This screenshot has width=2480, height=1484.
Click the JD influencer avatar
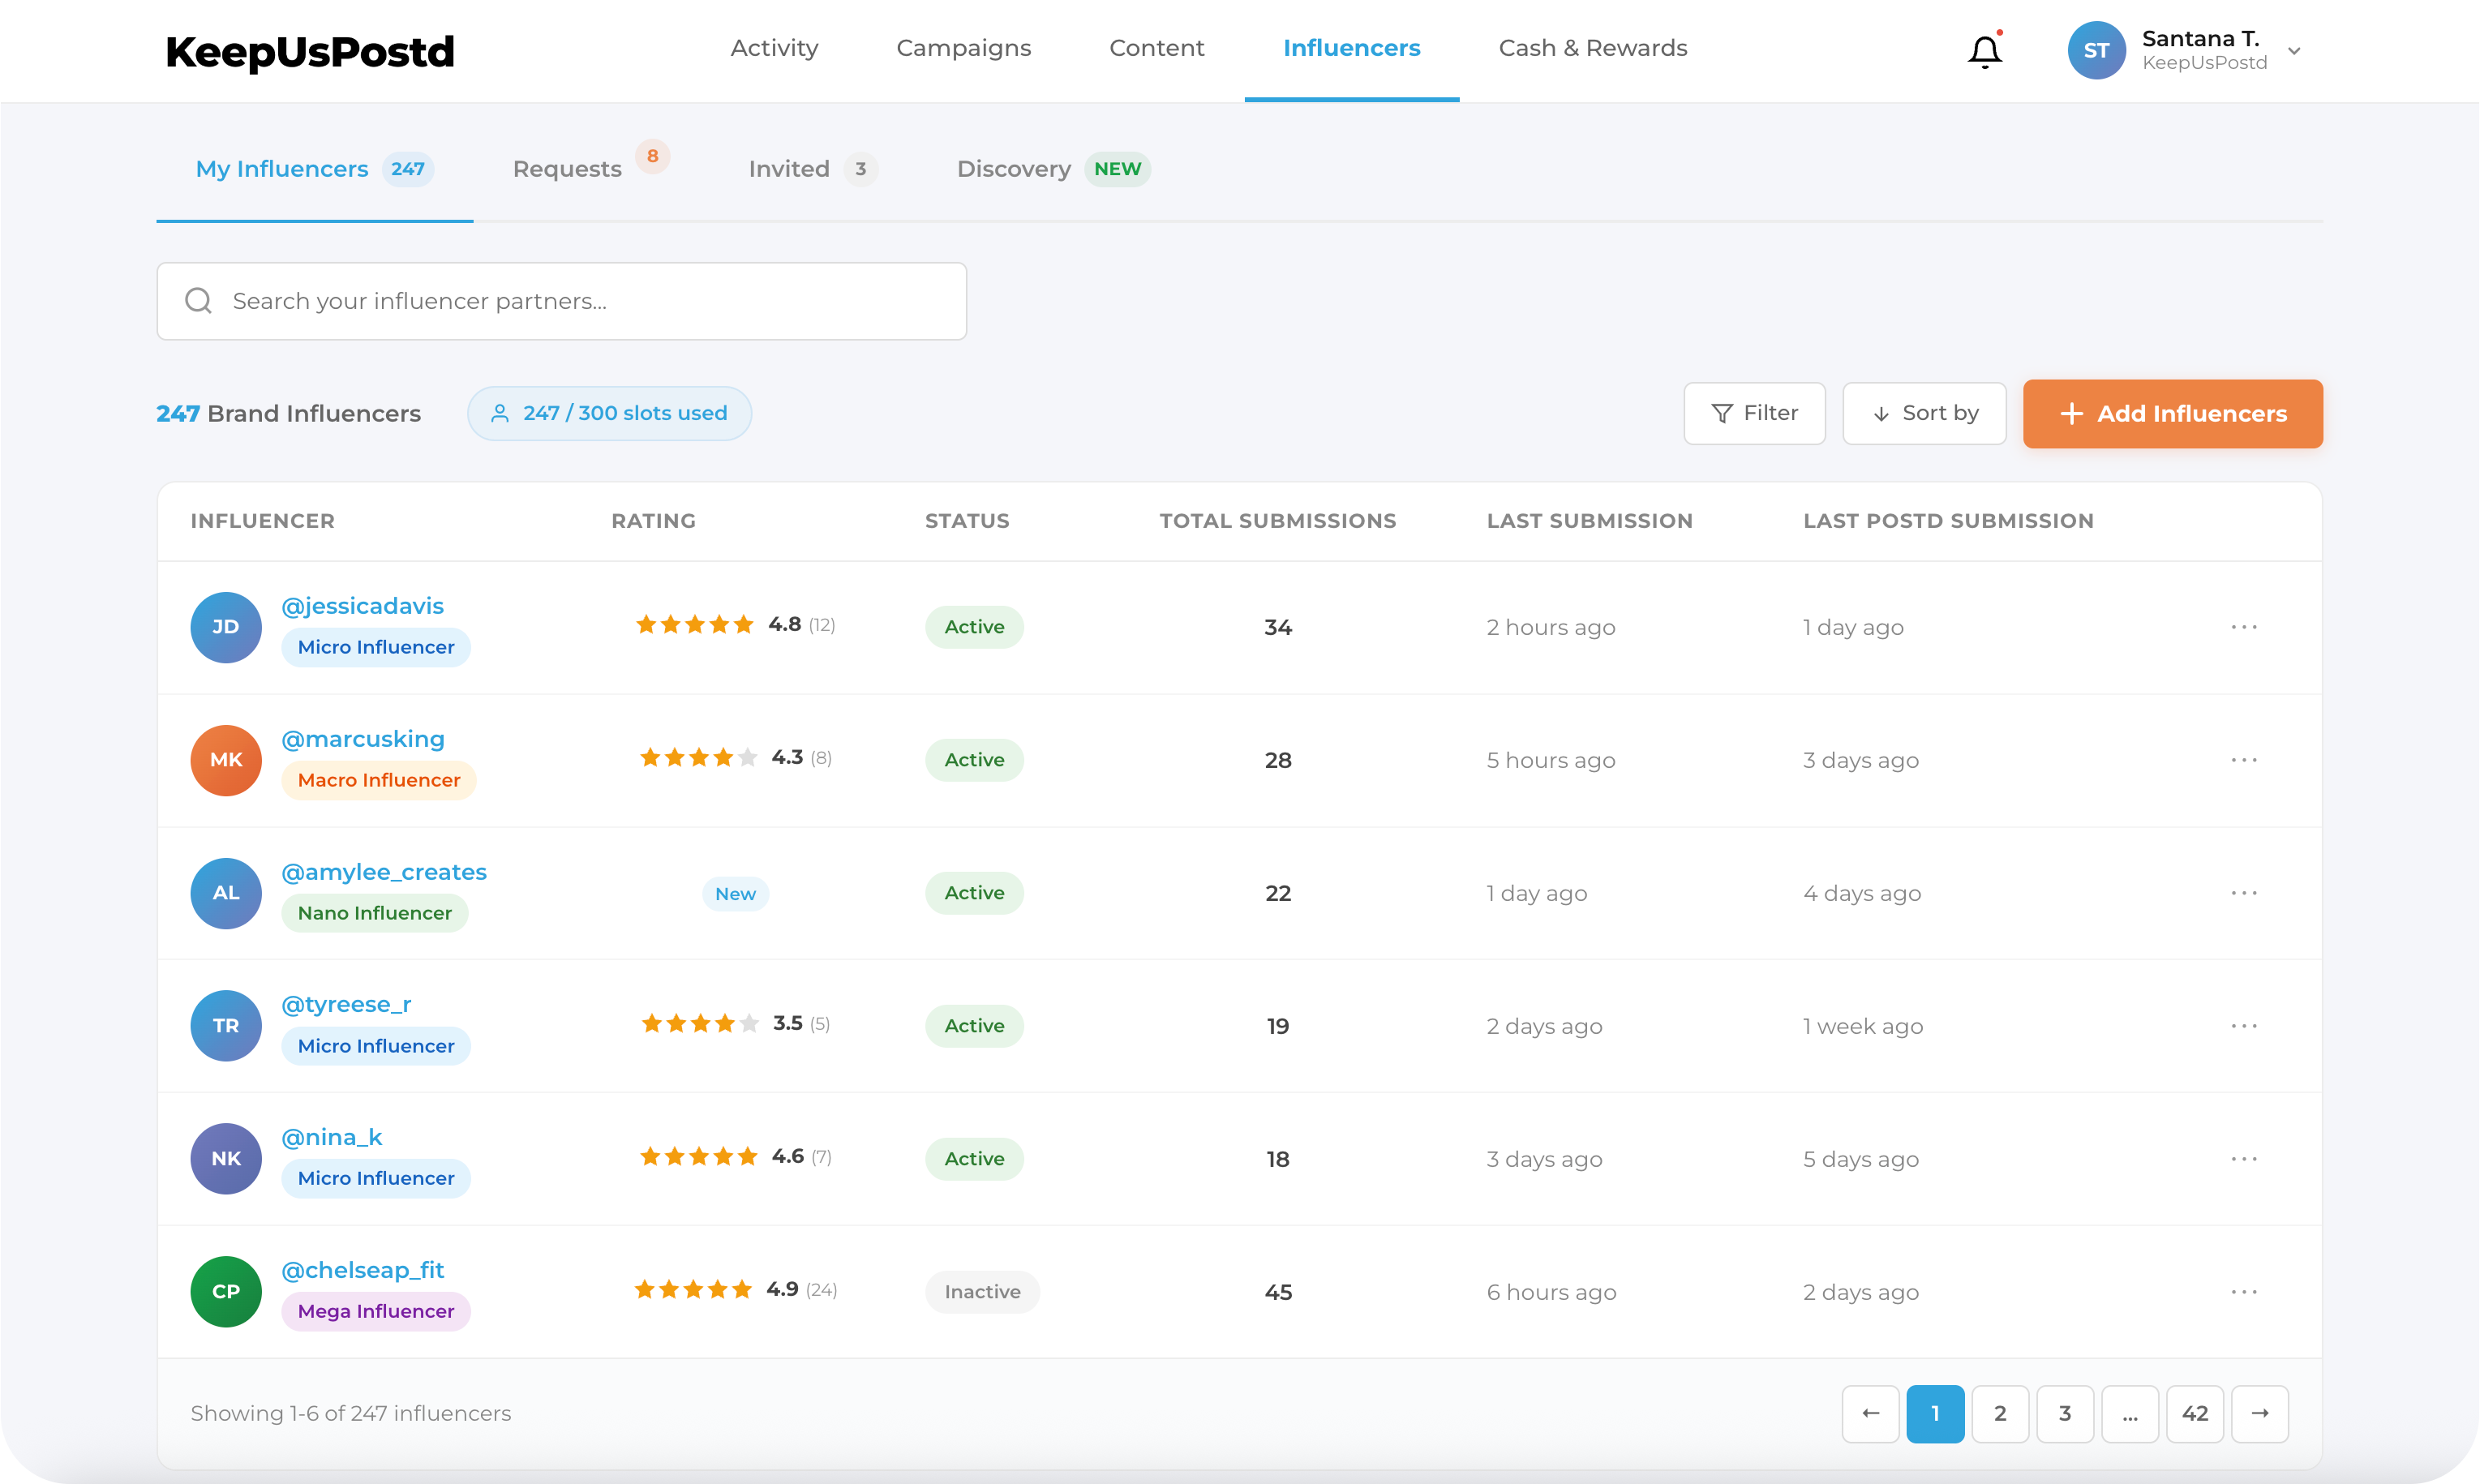point(226,627)
